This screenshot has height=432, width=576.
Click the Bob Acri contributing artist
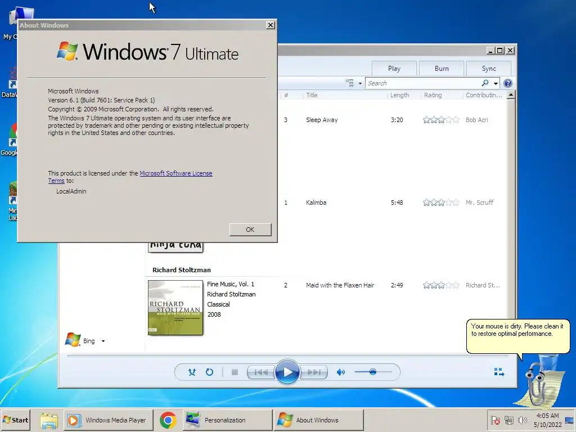pos(476,120)
